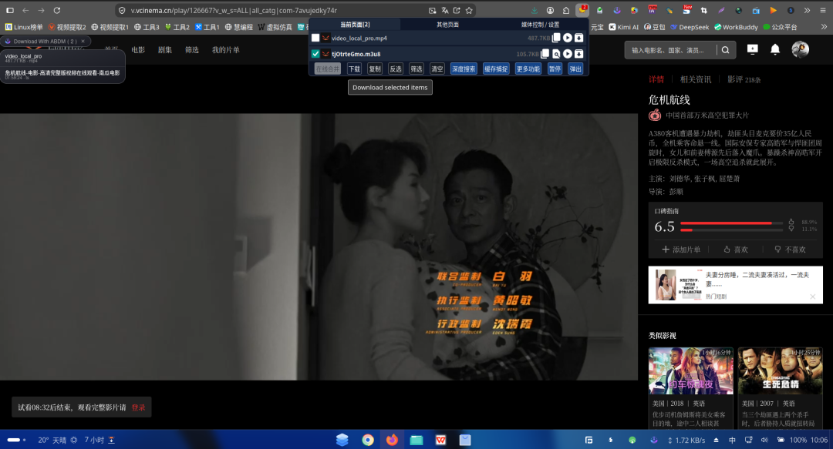The height and width of the screenshot is (449, 833).
Task: Preview tjOtrteGmo.m3u8 with the play icon
Action: tap(568, 54)
